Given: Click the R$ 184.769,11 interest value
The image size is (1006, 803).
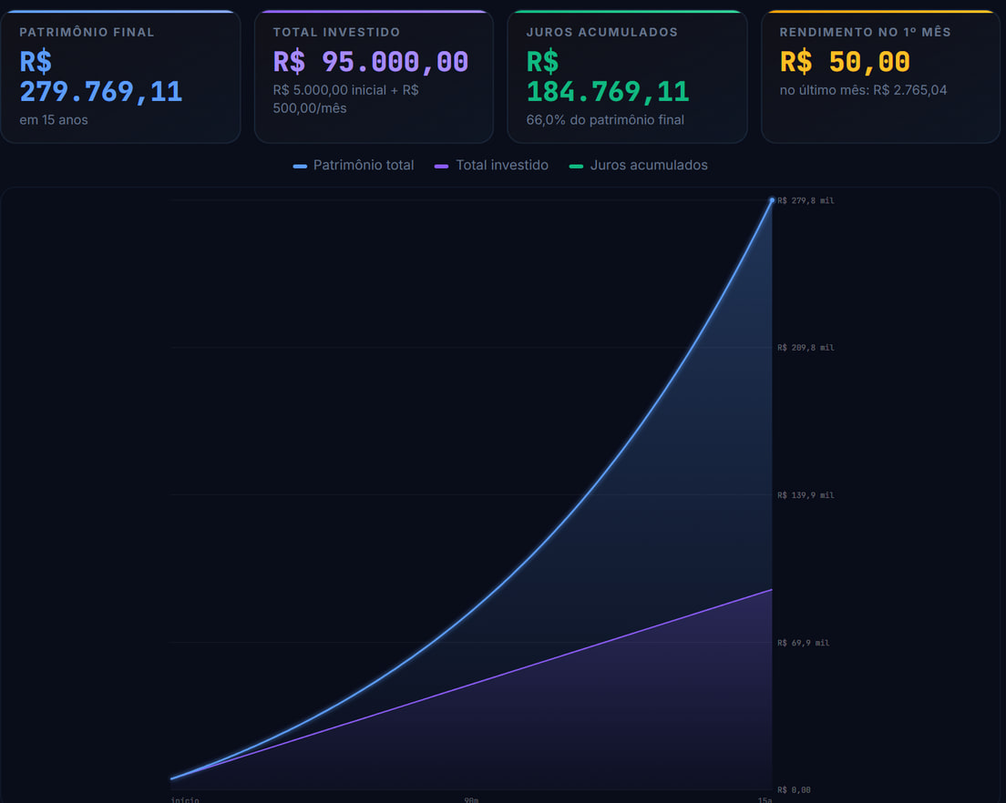Looking at the screenshot, I should point(608,76).
